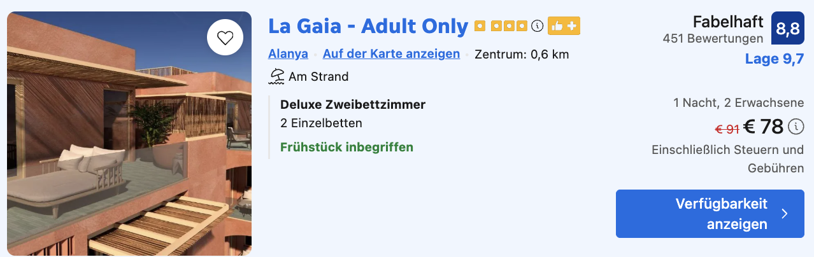Viewport: 814px width, 257px height.
Task: Click 'Auf der Karte anzeigen' link
Action: [391, 54]
